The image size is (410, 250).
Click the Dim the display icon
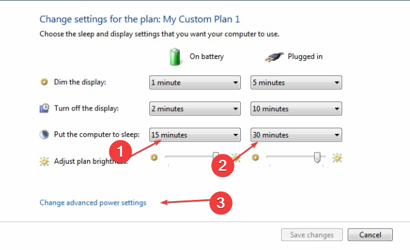point(44,82)
